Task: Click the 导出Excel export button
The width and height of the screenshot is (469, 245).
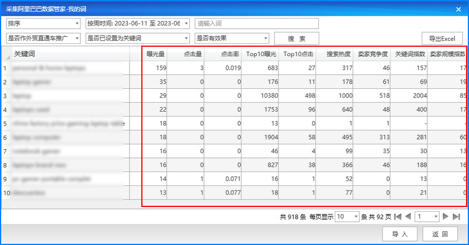Action: pos(442,39)
